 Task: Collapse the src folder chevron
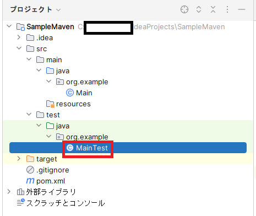pyautogui.click(x=19, y=48)
